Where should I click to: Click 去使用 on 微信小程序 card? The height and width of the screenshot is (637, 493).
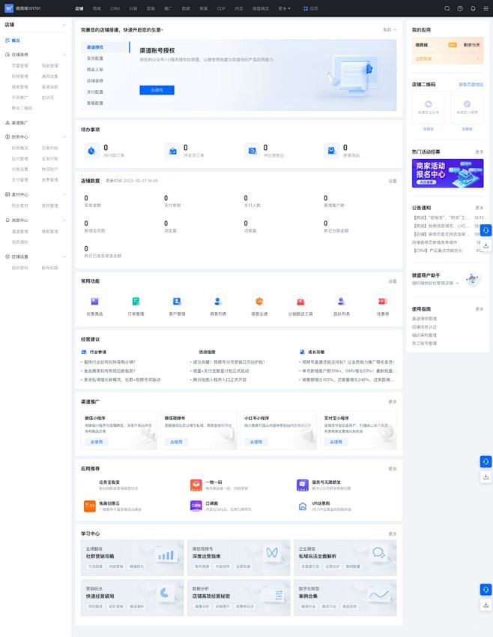pyautogui.click(x=97, y=442)
